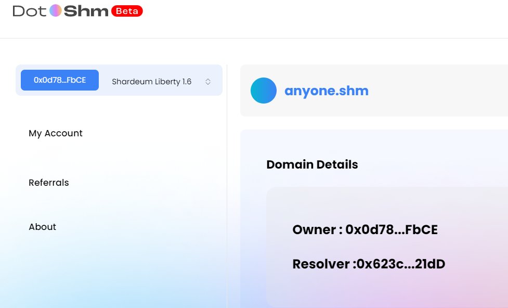Image resolution: width=508 pixels, height=308 pixels.
Task: Click the wallet address 0x0d78...FbCE button
Action: point(60,80)
